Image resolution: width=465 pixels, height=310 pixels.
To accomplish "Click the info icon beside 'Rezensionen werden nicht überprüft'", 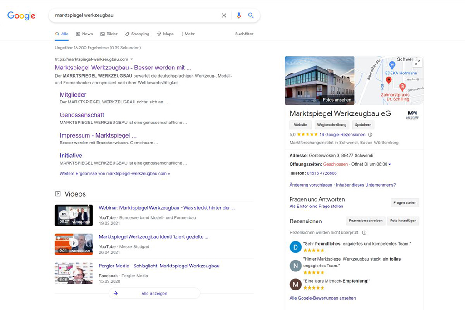I will 364,233.
